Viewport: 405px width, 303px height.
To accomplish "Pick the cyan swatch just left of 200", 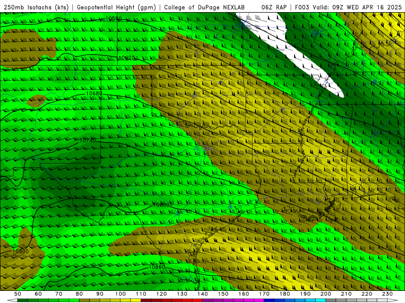I will (320, 300).
